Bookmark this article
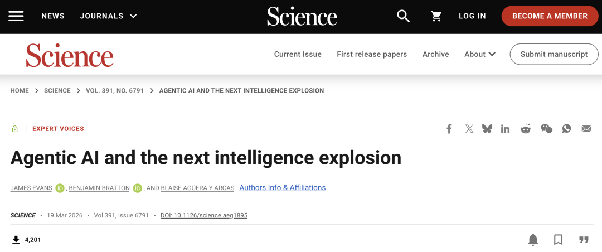This screenshot has width=602, height=252. click(558, 240)
